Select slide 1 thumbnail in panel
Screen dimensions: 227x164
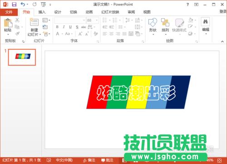[22, 57]
